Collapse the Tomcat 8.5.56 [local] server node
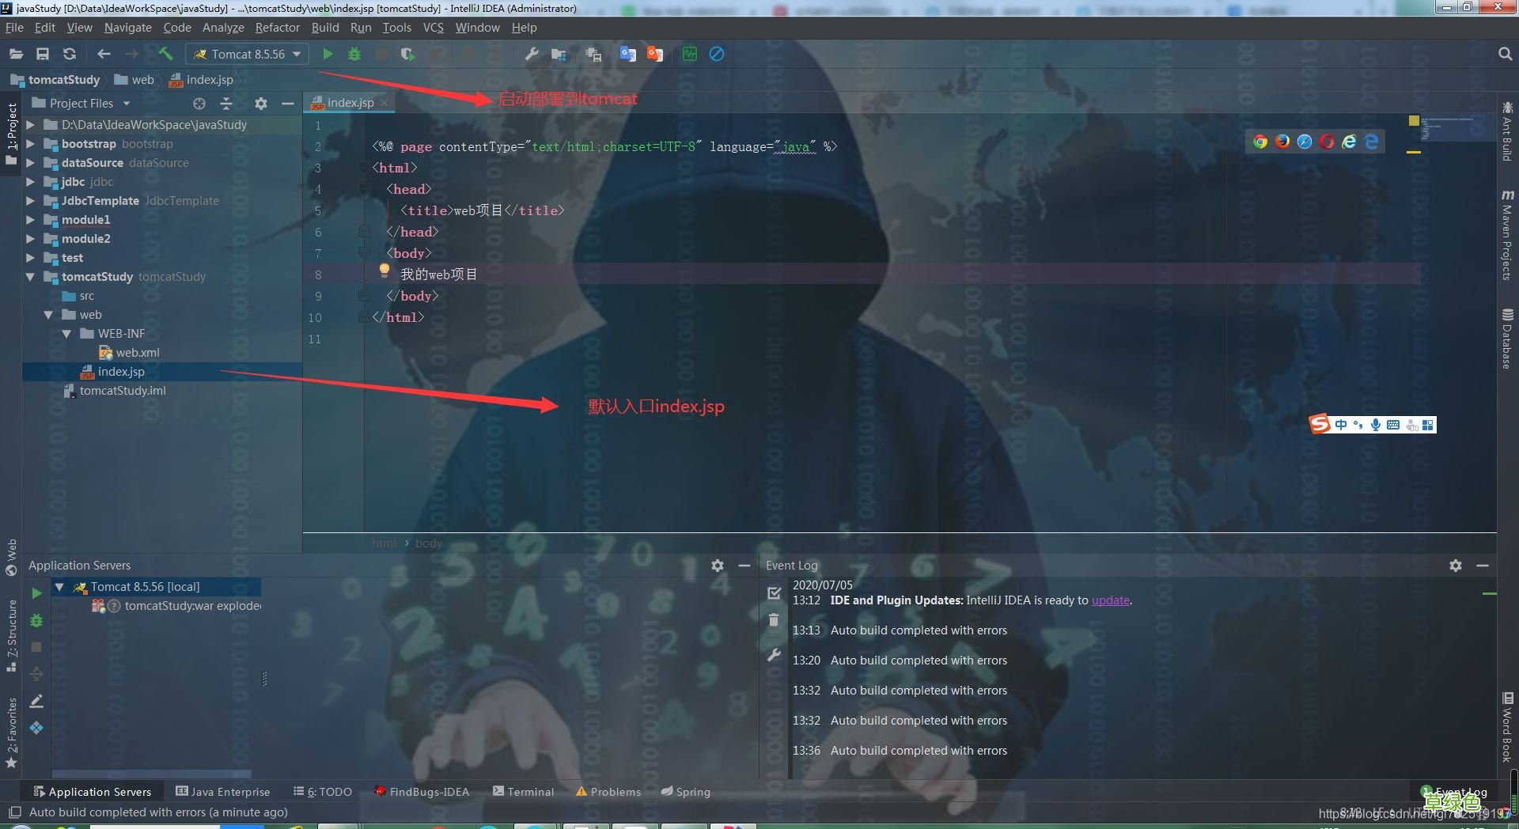This screenshot has height=829, width=1519. (59, 587)
